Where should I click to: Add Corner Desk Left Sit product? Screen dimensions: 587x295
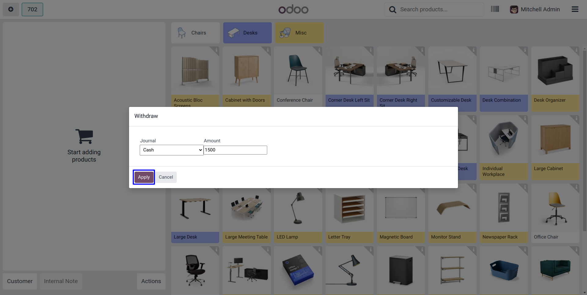coord(349,77)
